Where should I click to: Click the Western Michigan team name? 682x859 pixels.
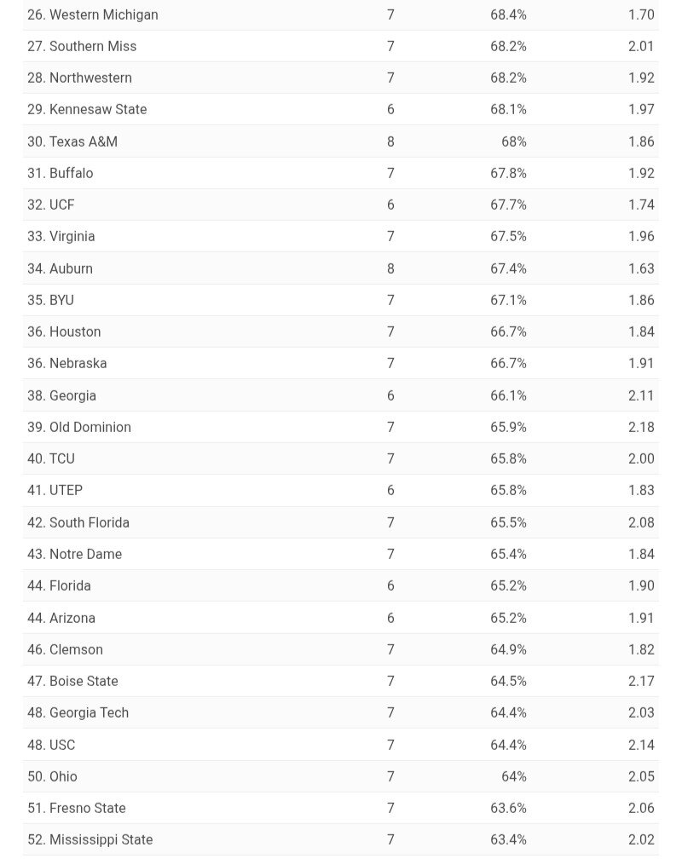[x=103, y=14]
